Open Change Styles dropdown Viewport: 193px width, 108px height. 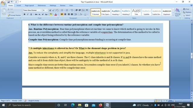(x=178, y=12)
